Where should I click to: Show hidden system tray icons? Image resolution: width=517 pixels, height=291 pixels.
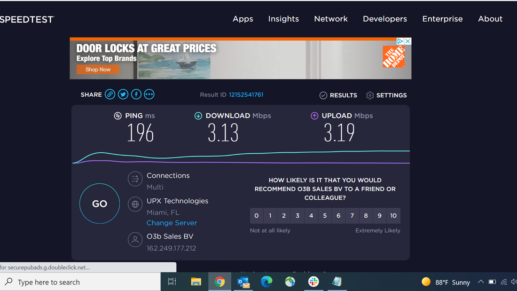coord(481,282)
